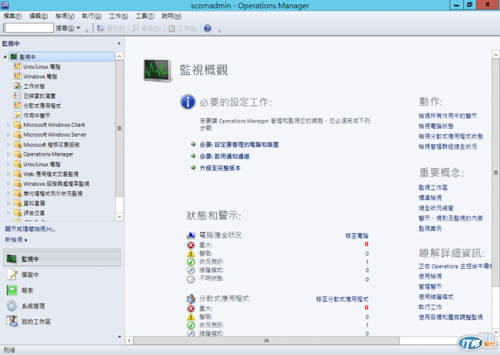
Task: Click the Operations Manager folder icon
Action: coord(17,154)
